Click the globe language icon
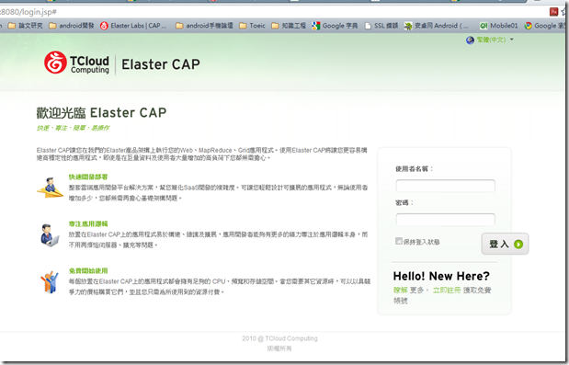The image size is (569, 365). [x=470, y=40]
